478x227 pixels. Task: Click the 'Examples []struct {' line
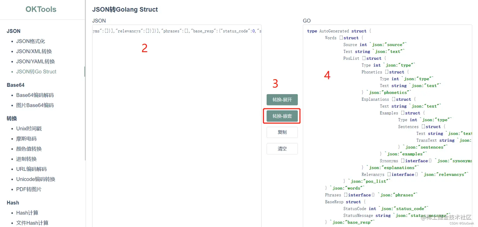pyautogui.click(x=402, y=113)
